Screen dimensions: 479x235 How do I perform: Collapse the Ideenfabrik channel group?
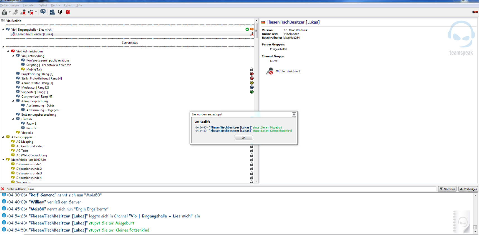3,160
